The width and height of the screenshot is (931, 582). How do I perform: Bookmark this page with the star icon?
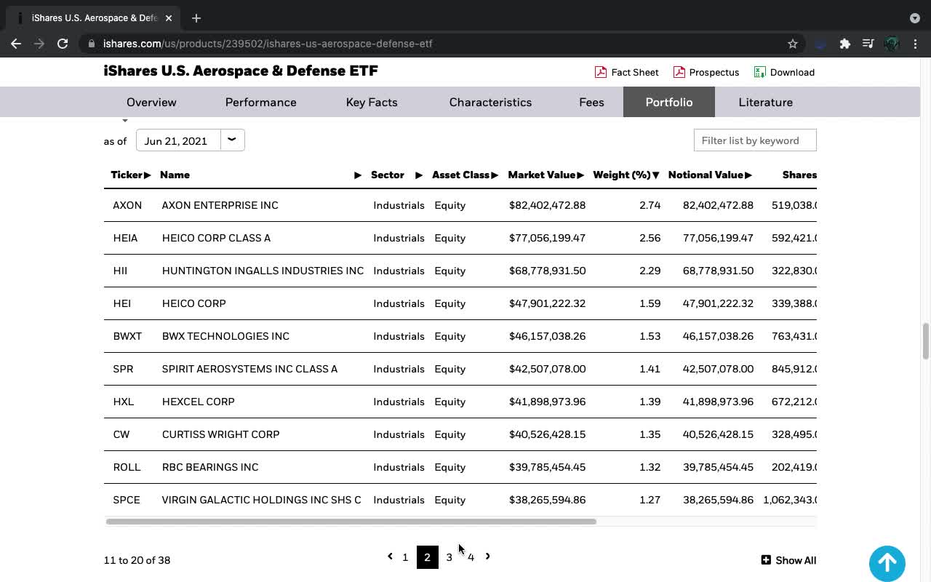(793, 44)
